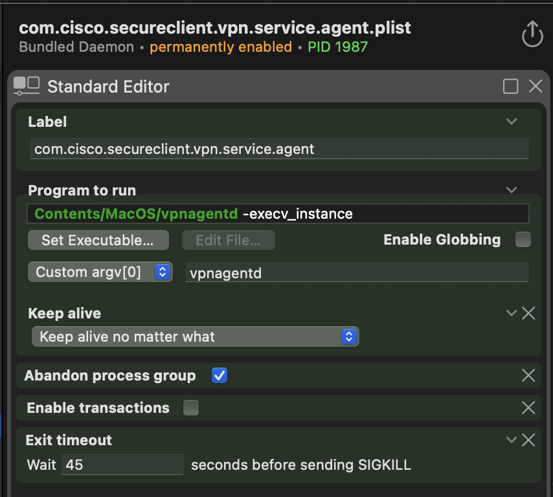Image resolution: width=553 pixels, height=497 pixels.
Task: Click the seconds before sending SIGKILL text
Action: point(301,465)
